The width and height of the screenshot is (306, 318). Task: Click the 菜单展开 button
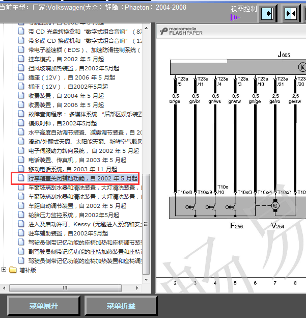44,306
